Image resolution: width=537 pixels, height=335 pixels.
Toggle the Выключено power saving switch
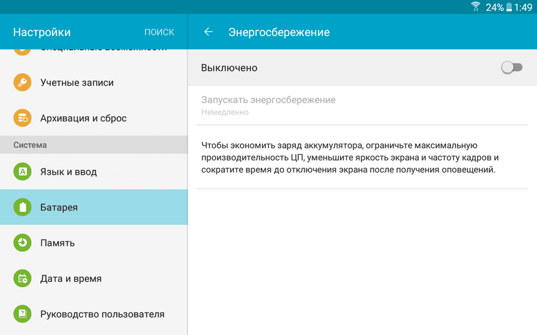[512, 68]
